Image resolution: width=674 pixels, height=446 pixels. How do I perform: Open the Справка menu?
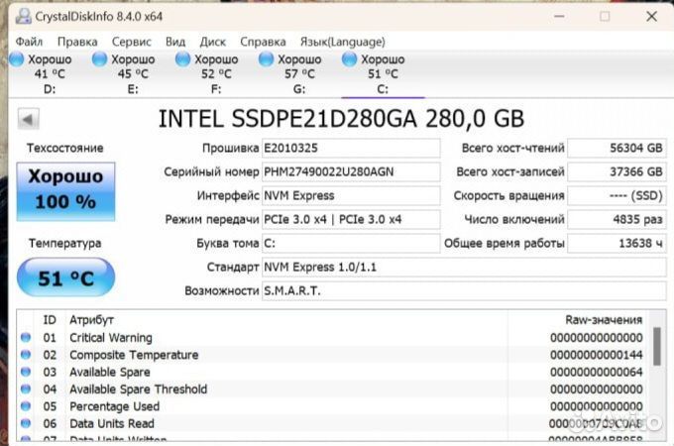tap(263, 42)
